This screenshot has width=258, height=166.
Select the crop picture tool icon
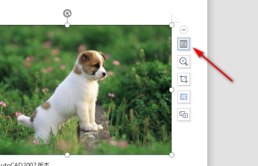click(x=184, y=79)
